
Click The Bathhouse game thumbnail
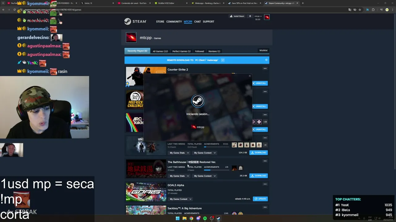pyautogui.click(x=146, y=169)
